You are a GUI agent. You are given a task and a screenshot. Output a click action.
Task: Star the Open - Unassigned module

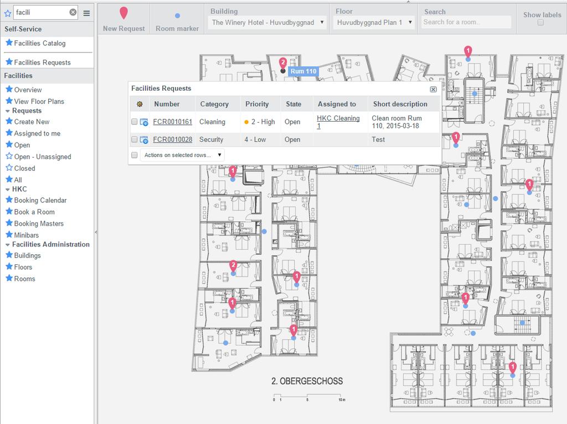tap(9, 156)
